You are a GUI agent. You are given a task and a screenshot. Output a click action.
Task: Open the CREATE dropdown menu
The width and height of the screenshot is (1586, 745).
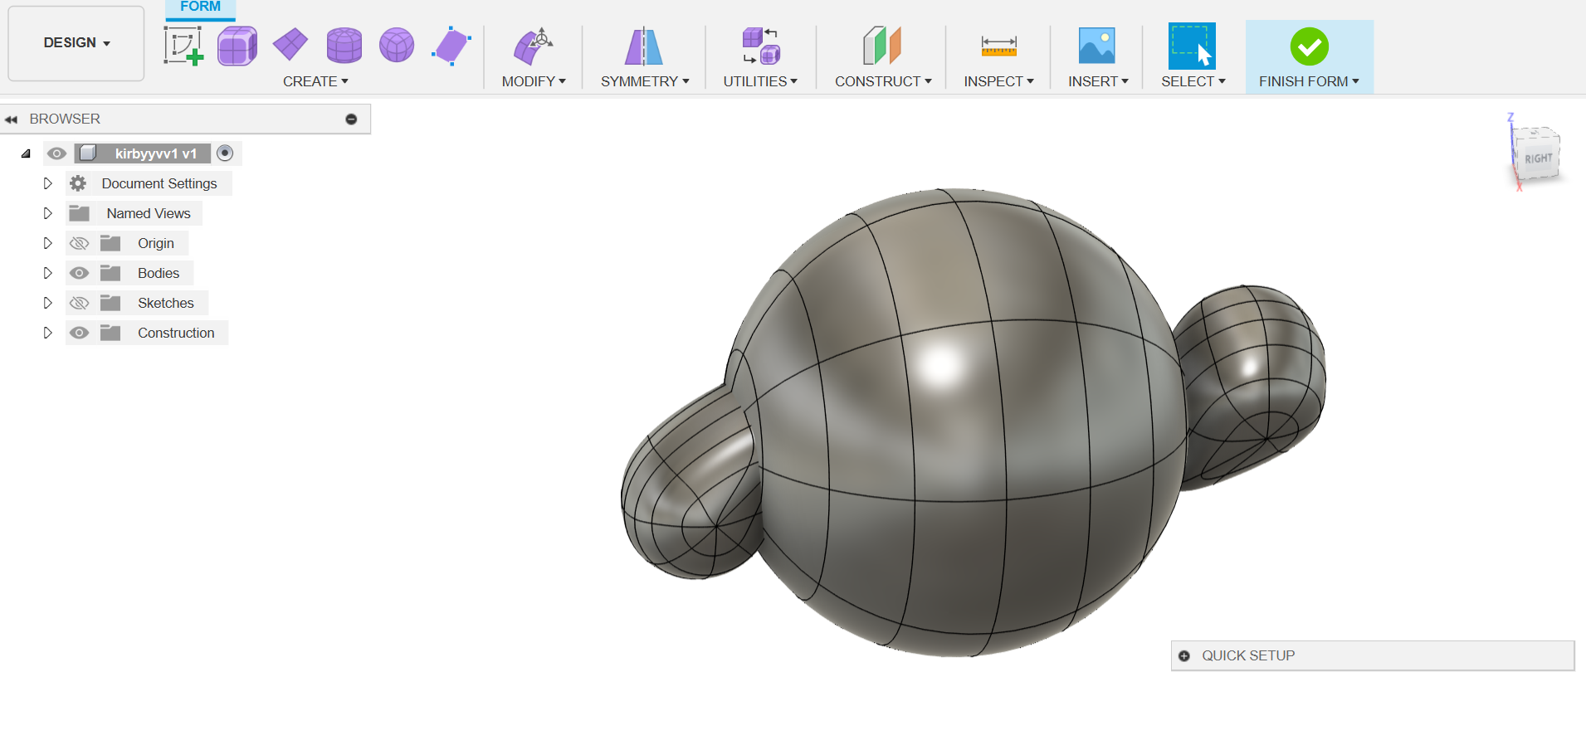(315, 81)
